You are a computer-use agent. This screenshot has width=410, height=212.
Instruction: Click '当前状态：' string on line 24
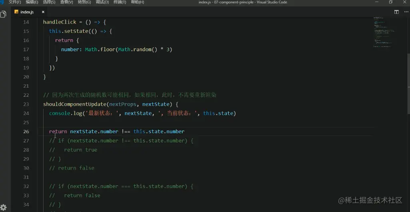click(x=178, y=113)
